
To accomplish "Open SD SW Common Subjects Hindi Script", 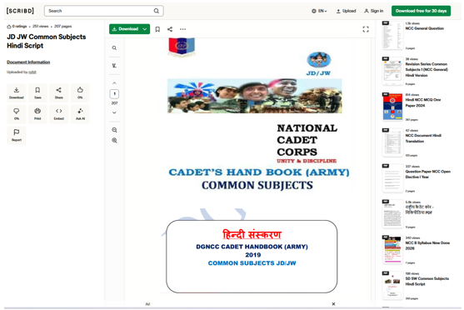I will coord(427,282).
